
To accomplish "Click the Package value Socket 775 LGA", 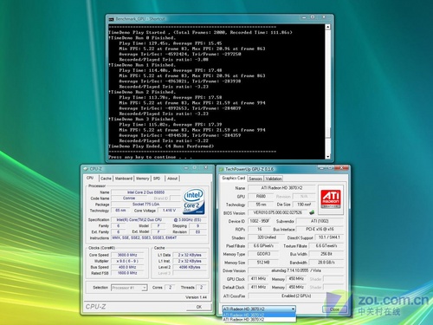I will (145, 205).
